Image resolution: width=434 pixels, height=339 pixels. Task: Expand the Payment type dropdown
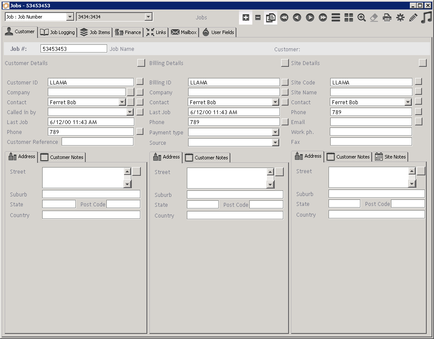click(276, 133)
